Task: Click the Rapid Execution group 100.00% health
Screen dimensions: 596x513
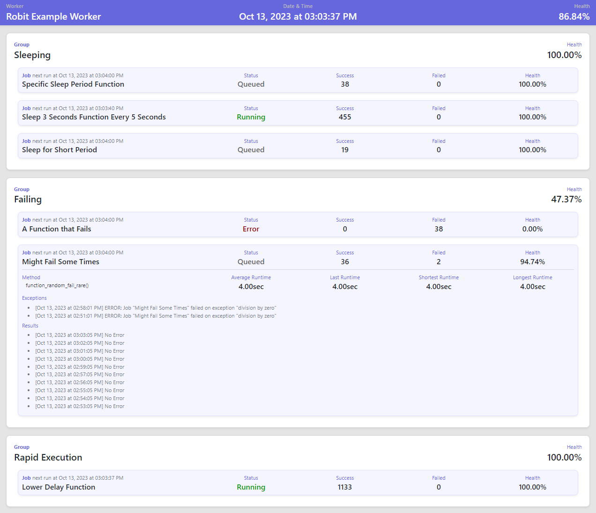Action: 564,458
